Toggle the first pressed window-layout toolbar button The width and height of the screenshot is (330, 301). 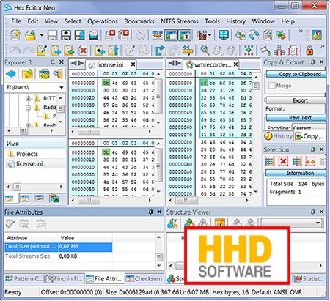tap(171, 35)
